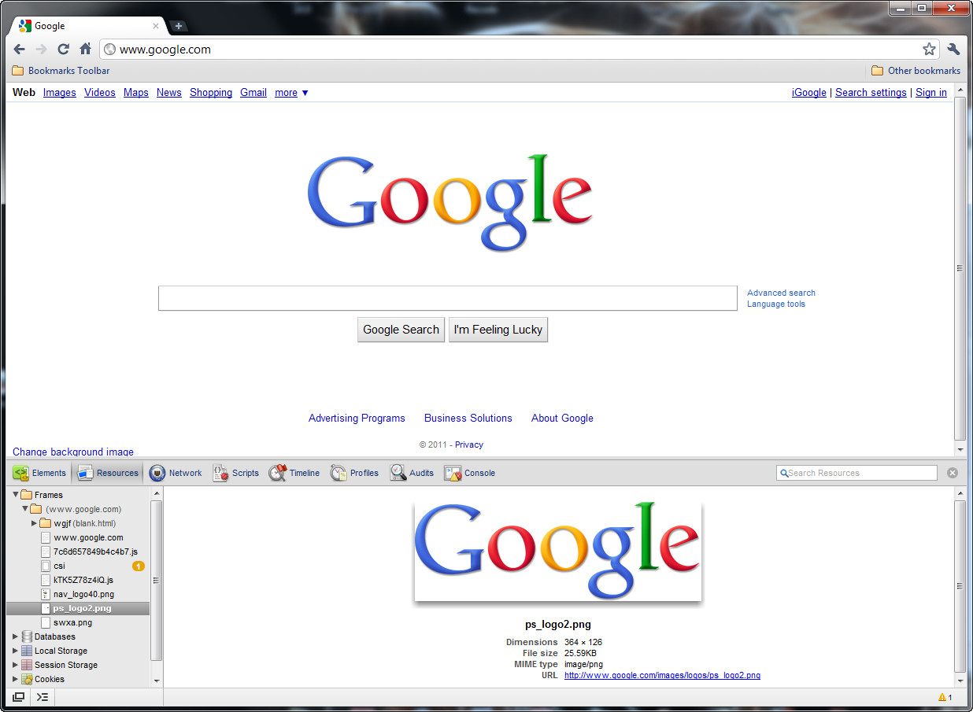
Task: Click the Google Search button
Action: click(401, 330)
